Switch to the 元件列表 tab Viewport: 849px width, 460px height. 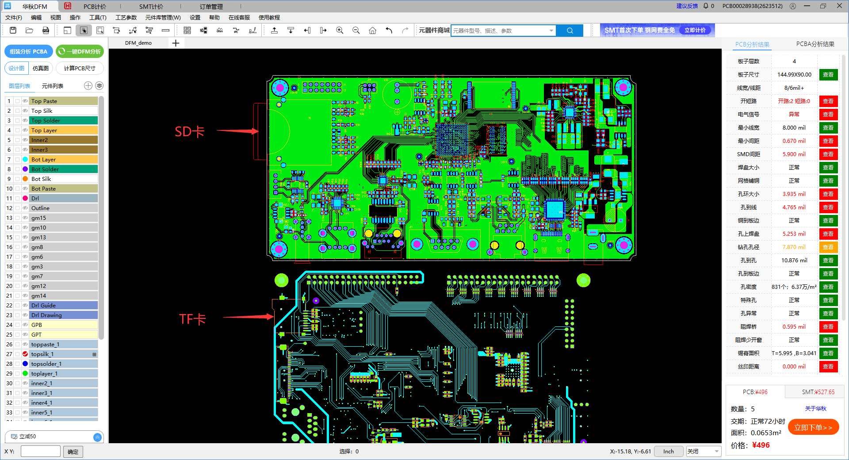[x=53, y=86]
